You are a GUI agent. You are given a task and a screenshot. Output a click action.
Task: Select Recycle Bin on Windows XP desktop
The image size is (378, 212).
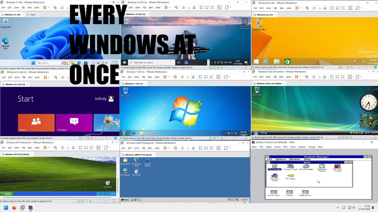pos(107,184)
